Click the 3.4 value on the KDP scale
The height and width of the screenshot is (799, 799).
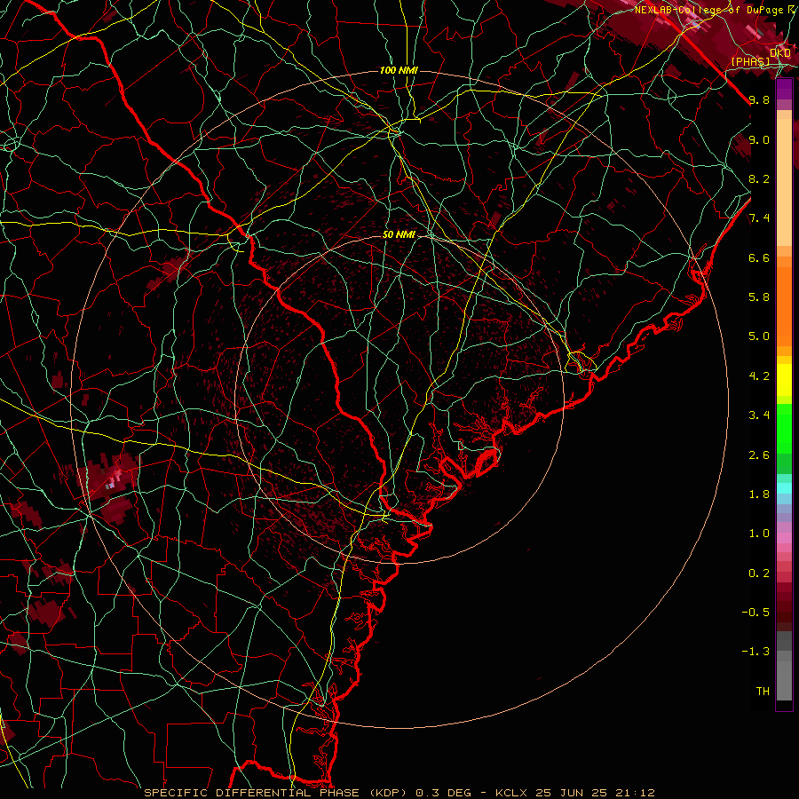[x=759, y=415]
